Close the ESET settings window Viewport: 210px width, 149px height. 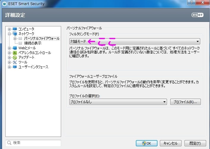point(203,2)
